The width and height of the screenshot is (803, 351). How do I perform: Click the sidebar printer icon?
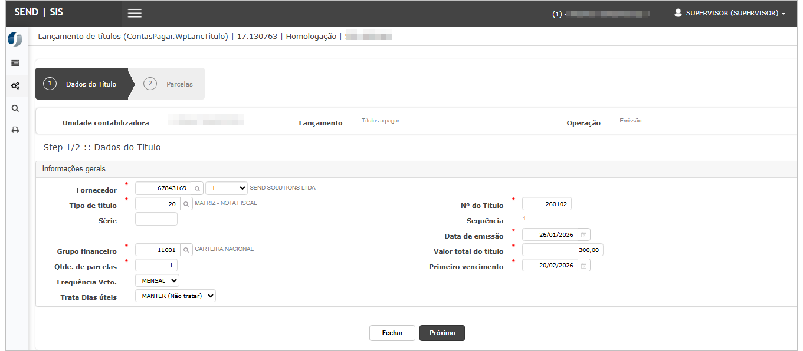point(15,130)
